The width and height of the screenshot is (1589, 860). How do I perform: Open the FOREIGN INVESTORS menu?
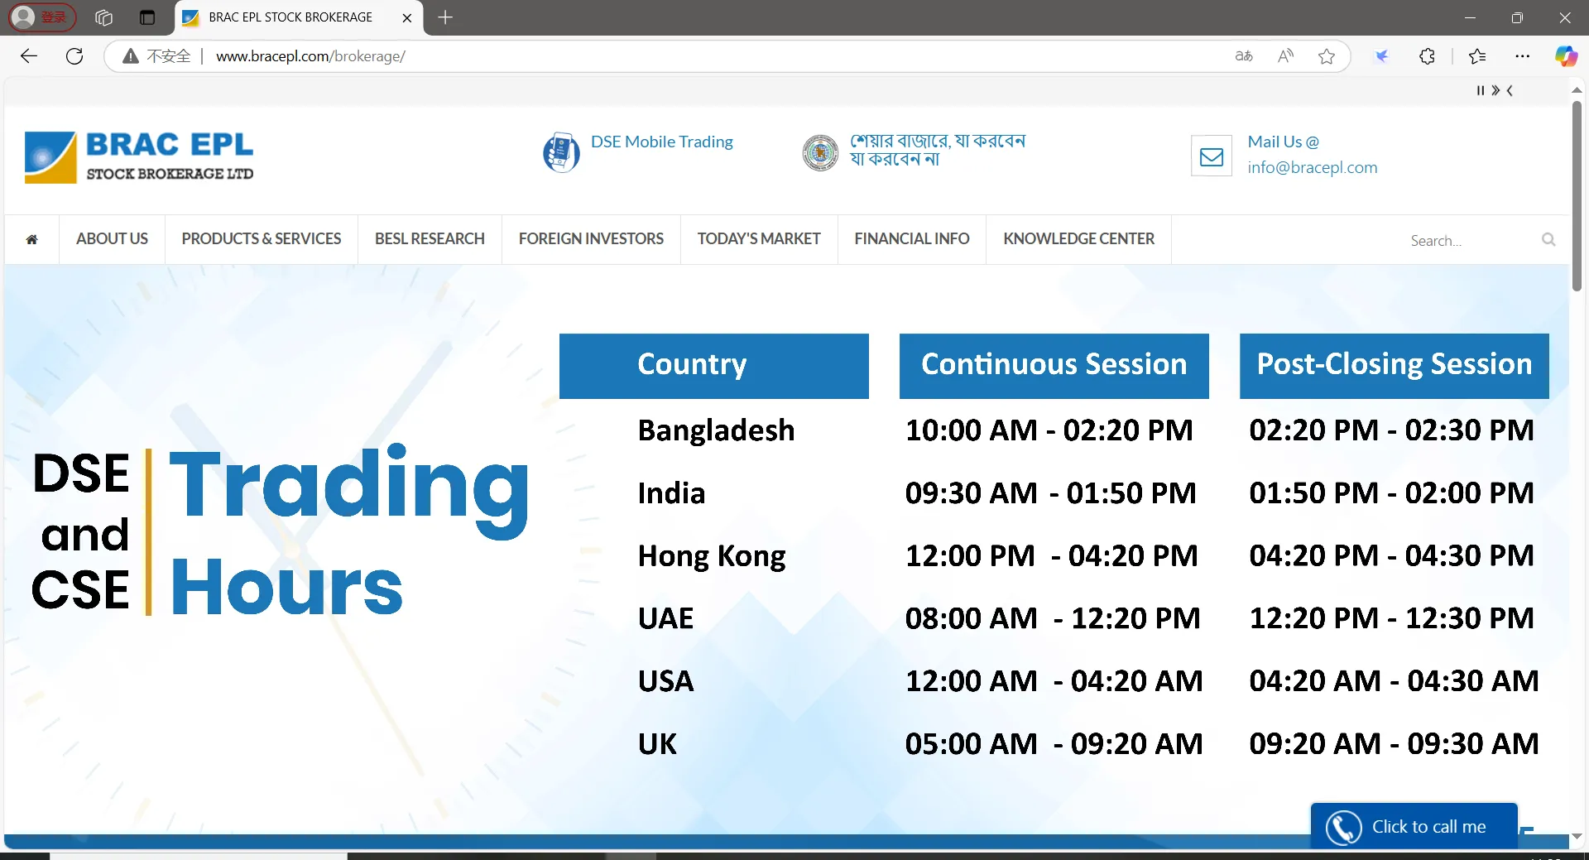click(x=591, y=239)
